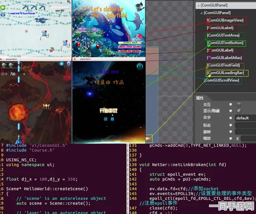Click 'void NetSer::netLinkBroken(int fd)' line
The image size is (256, 214).
point(183,164)
